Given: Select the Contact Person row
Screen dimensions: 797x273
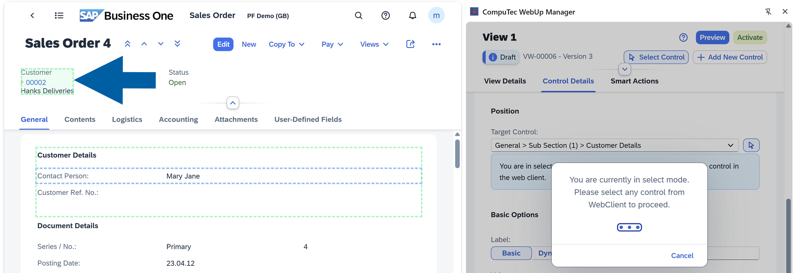Looking at the screenshot, I should pos(229,176).
